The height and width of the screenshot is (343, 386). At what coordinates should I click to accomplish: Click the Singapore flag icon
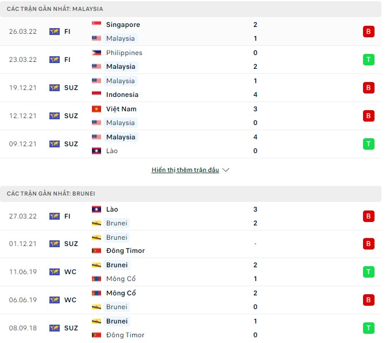96,25
